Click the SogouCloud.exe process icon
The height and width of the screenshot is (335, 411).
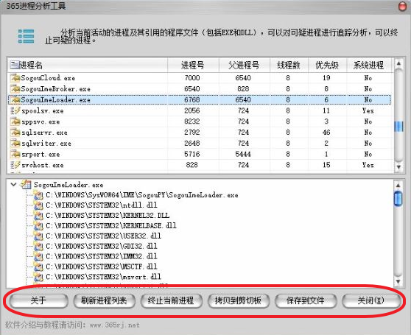[x=15, y=78]
